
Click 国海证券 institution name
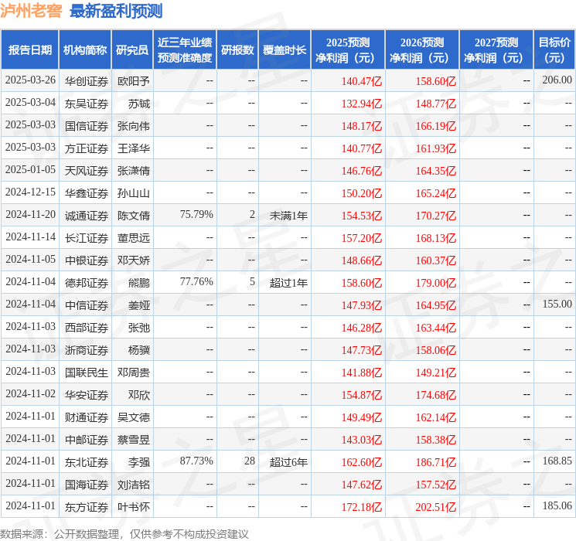coord(87,484)
